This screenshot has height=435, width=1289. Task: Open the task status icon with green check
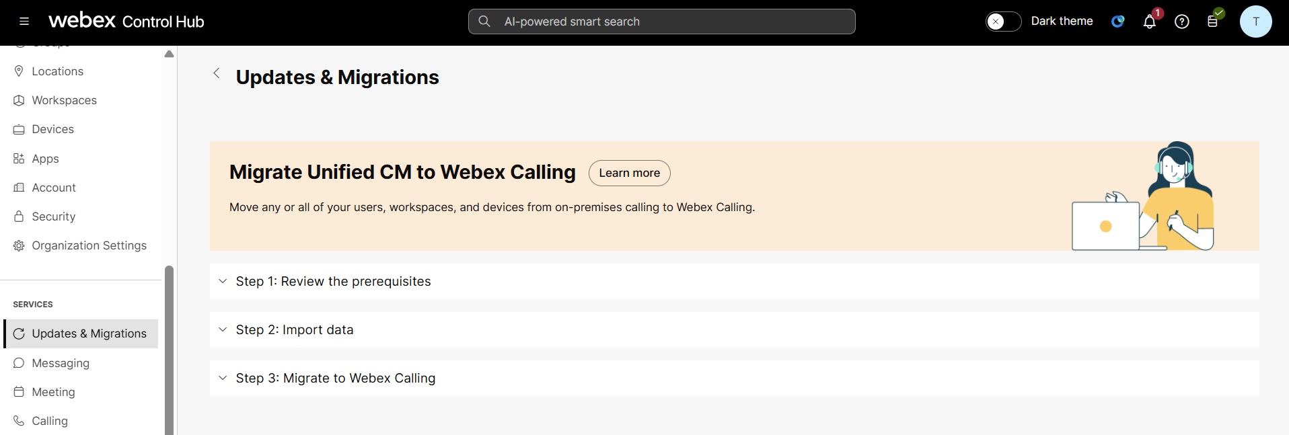click(x=1213, y=21)
